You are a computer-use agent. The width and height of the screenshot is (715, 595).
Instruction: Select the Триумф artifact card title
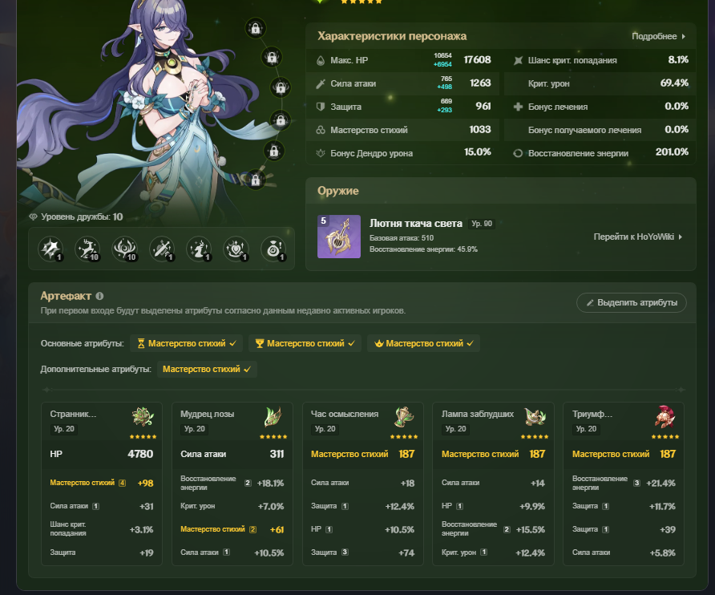pos(592,415)
